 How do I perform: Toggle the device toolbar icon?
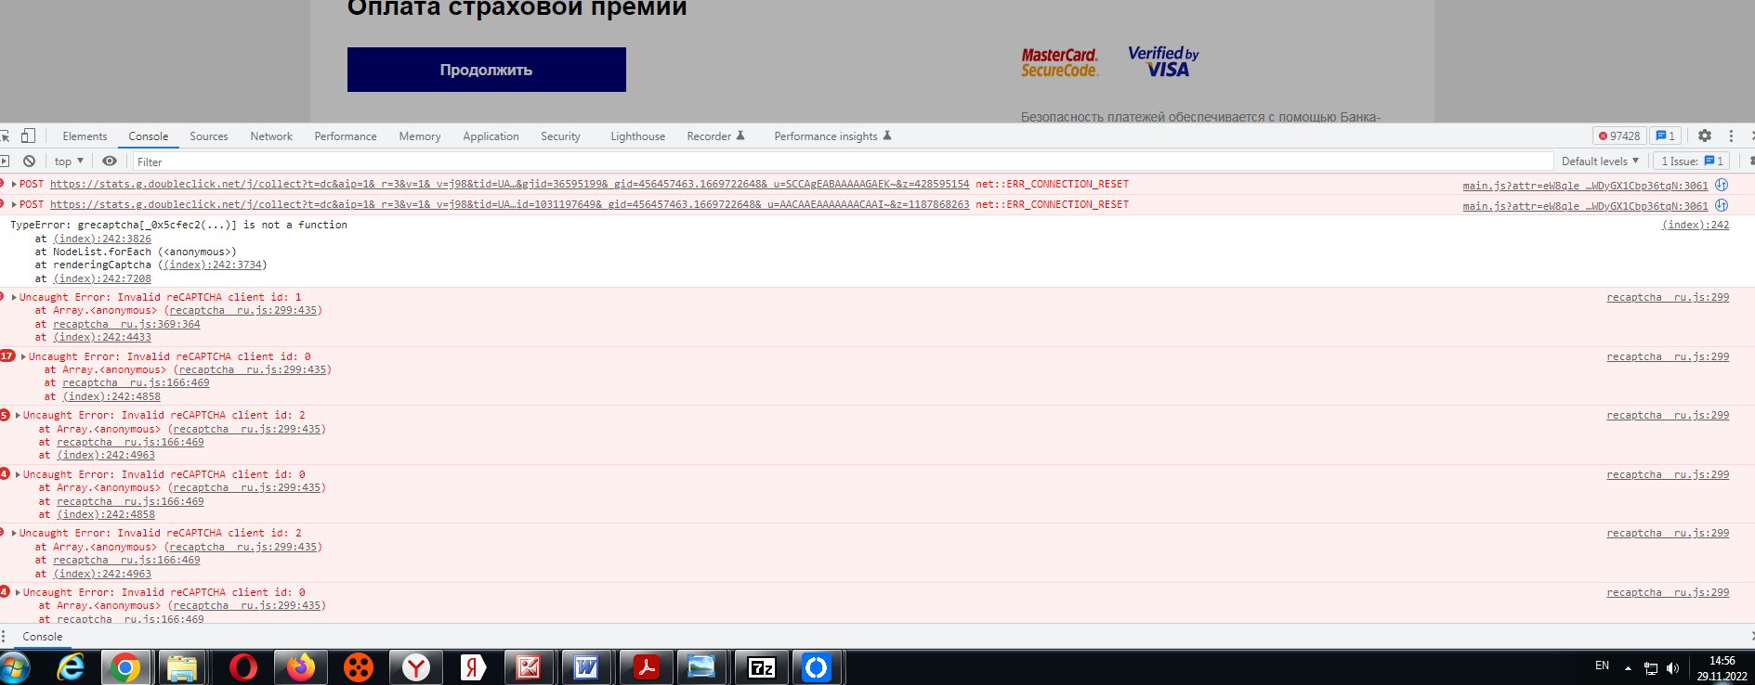[28, 136]
